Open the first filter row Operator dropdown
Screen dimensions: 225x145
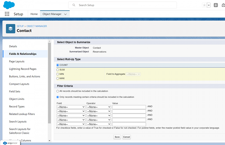point(99,107)
